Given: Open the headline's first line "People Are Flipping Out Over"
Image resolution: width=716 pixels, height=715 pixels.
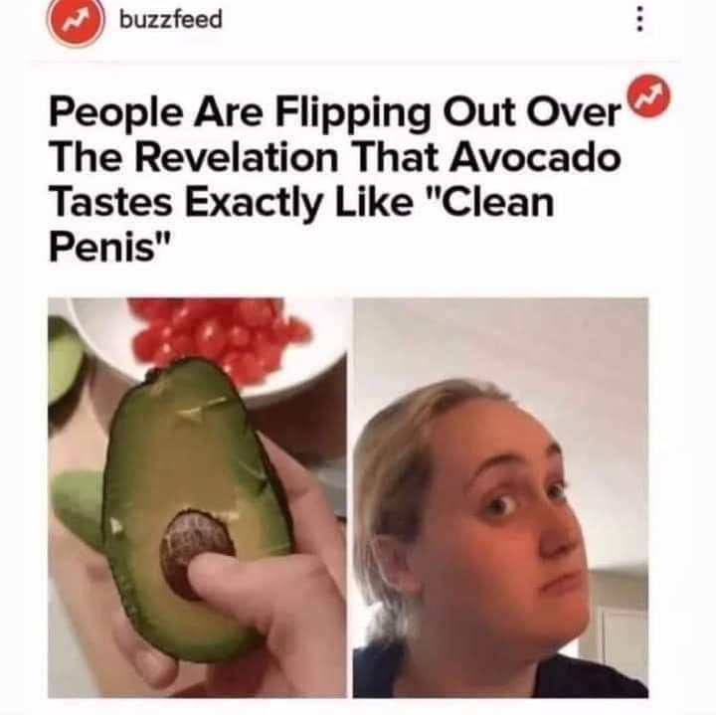Looking at the screenshot, I should [335, 112].
